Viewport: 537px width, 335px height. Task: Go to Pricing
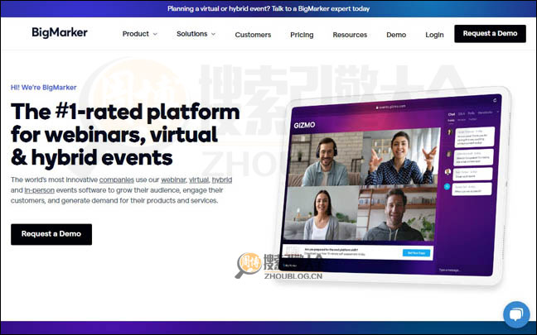click(x=302, y=35)
